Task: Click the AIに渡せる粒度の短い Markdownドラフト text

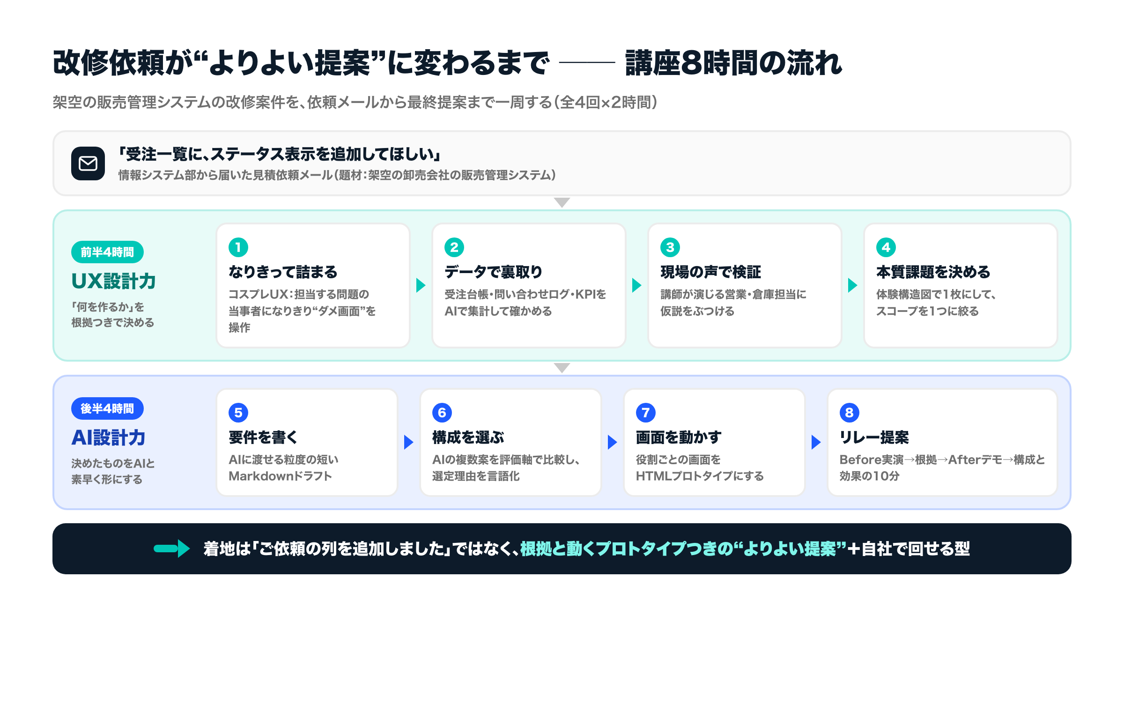Action: point(283,468)
